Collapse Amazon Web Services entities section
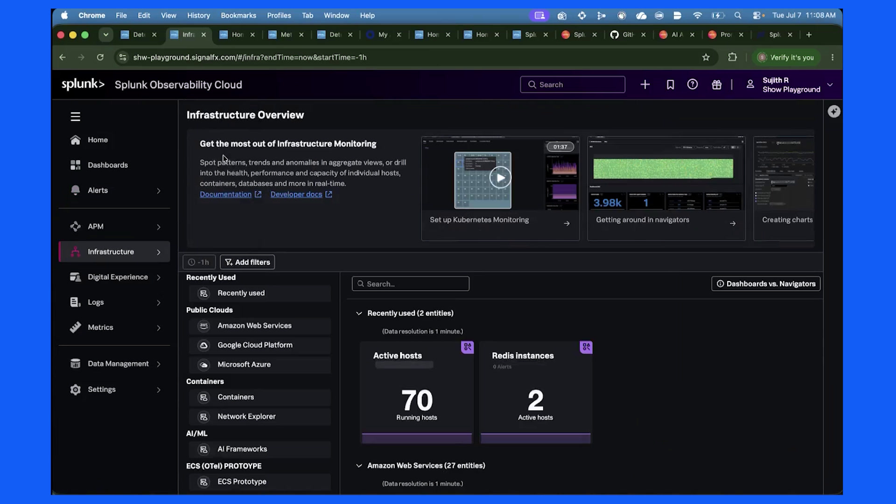Screen dimensions: 896x504 point(359,466)
